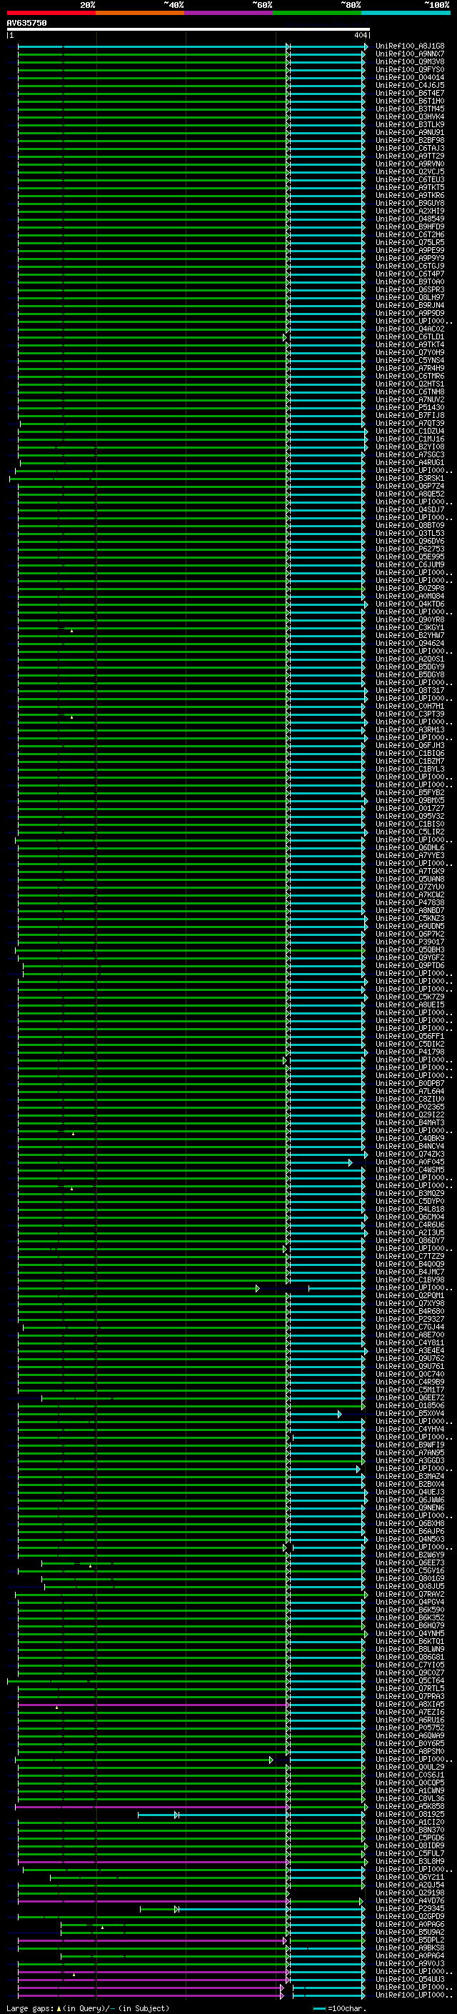Select hit label UniRef100_O48549
This screenshot has height=2014, width=457.
point(410,219)
